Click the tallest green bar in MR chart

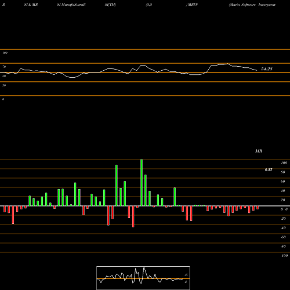(x=142, y=183)
